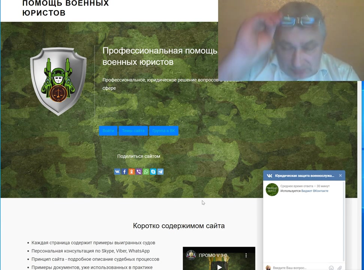Screen dimensions: 364x270
Task: Open video options three-dot menu
Action: click(x=246, y=255)
